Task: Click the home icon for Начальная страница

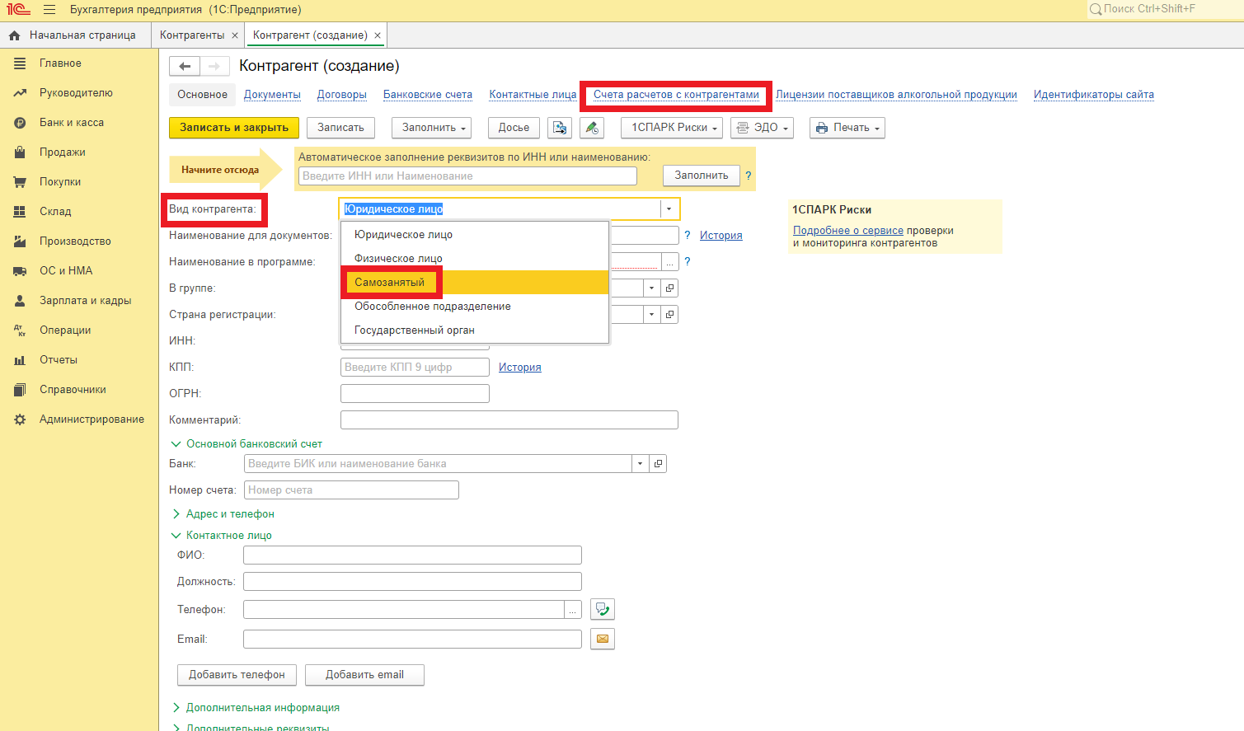Action: 14,35
